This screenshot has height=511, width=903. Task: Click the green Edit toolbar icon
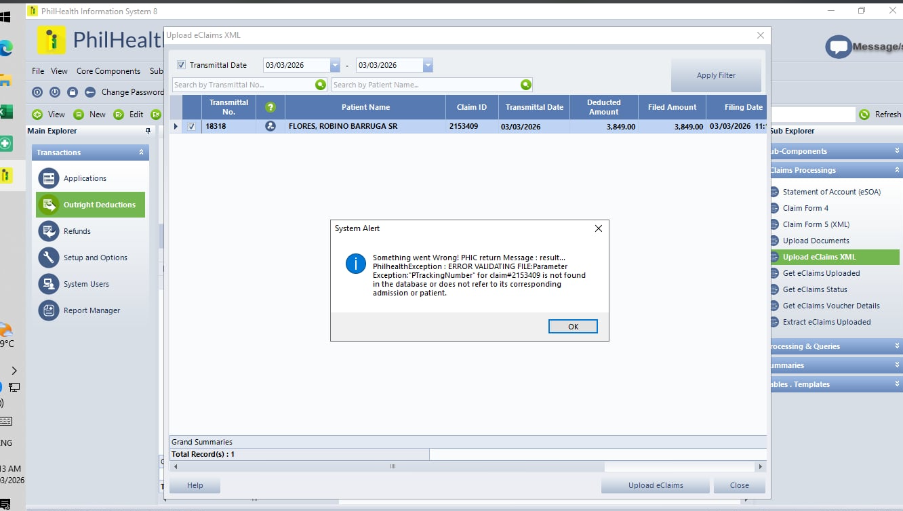coord(119,115)
